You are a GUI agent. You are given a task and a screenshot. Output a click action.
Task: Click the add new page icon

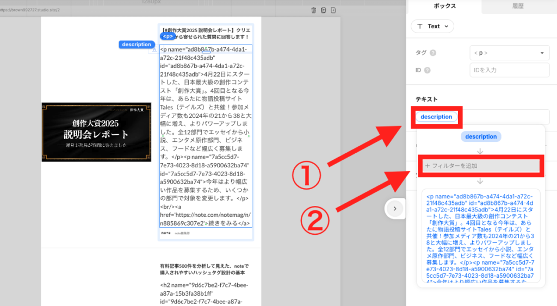[333, 10]
